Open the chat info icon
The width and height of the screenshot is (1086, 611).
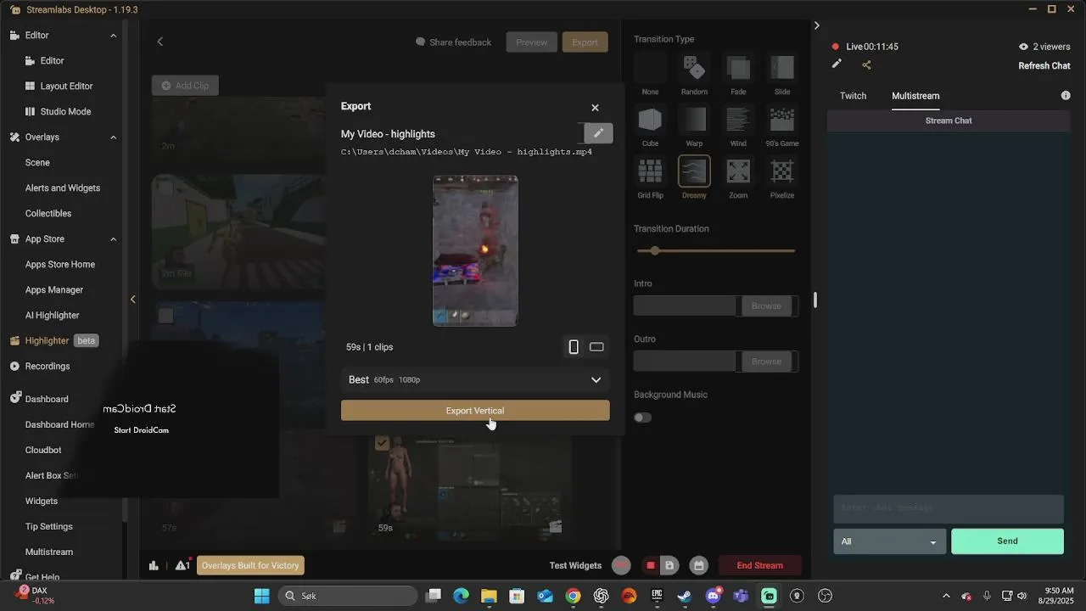pos(1066,96)
